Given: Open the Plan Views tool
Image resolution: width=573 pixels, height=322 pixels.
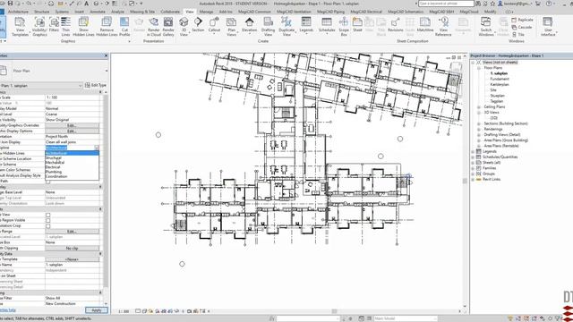Looking at the screenshot, I should [x=231, y=26].
